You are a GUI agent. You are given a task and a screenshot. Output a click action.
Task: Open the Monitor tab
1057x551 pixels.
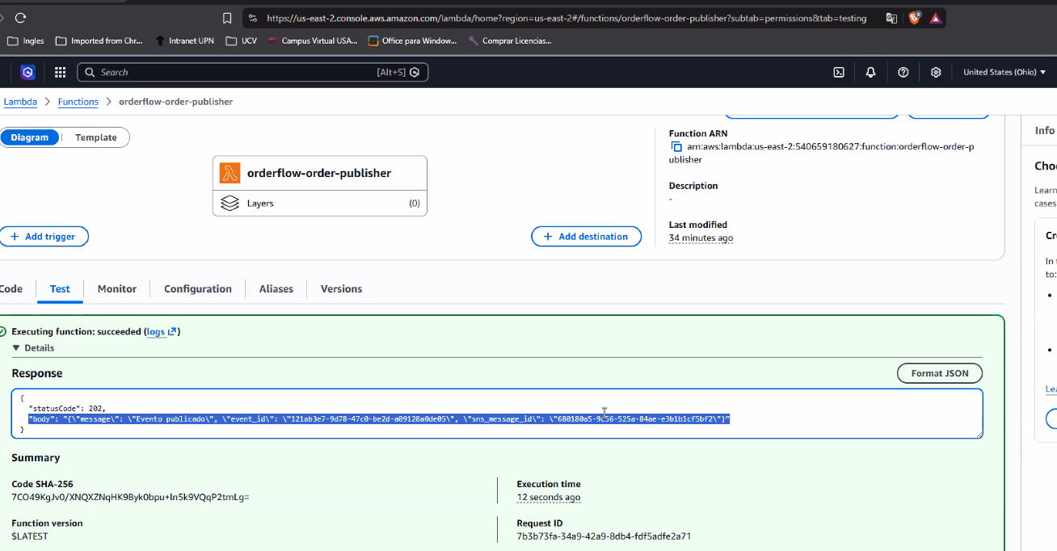[117, 288]
